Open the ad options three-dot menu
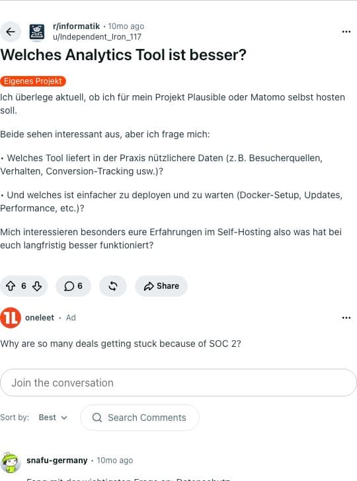 346,318
